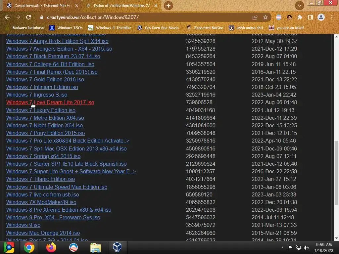Click the striped-flag extension icon
The image size is (339, 254).
pyautogui.click(x=279, y=17)
